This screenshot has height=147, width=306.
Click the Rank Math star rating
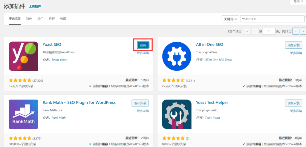[x=20, y=138]
